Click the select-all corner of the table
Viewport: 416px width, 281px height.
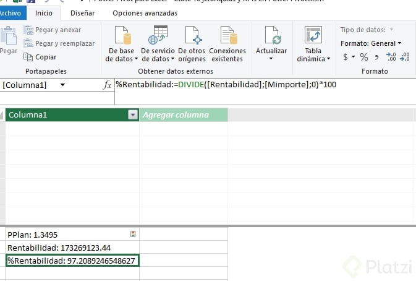[2, 115]
